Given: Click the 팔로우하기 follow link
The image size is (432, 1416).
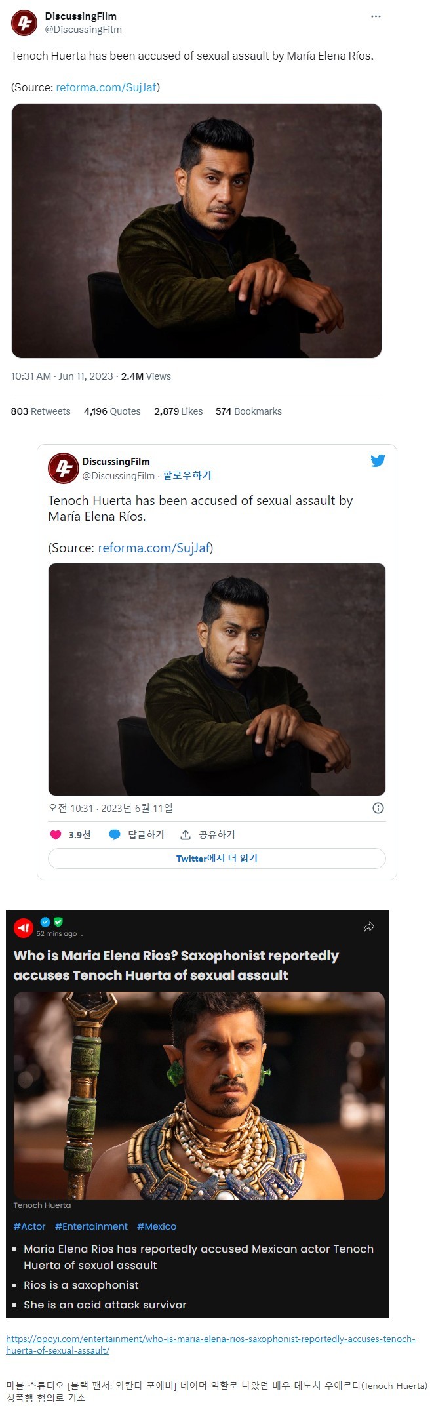Looking at the screenshot, I should pos(187,475).
